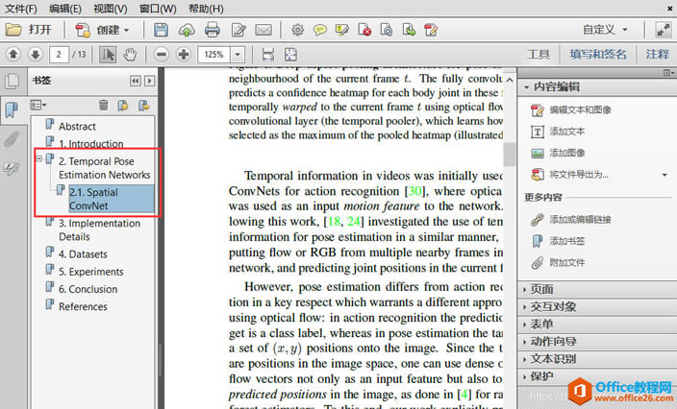Image resolution: width=677 pixels, height=409 pixels.
Task: Show the attachments paperclip panel icon
Action: point(12,139)
